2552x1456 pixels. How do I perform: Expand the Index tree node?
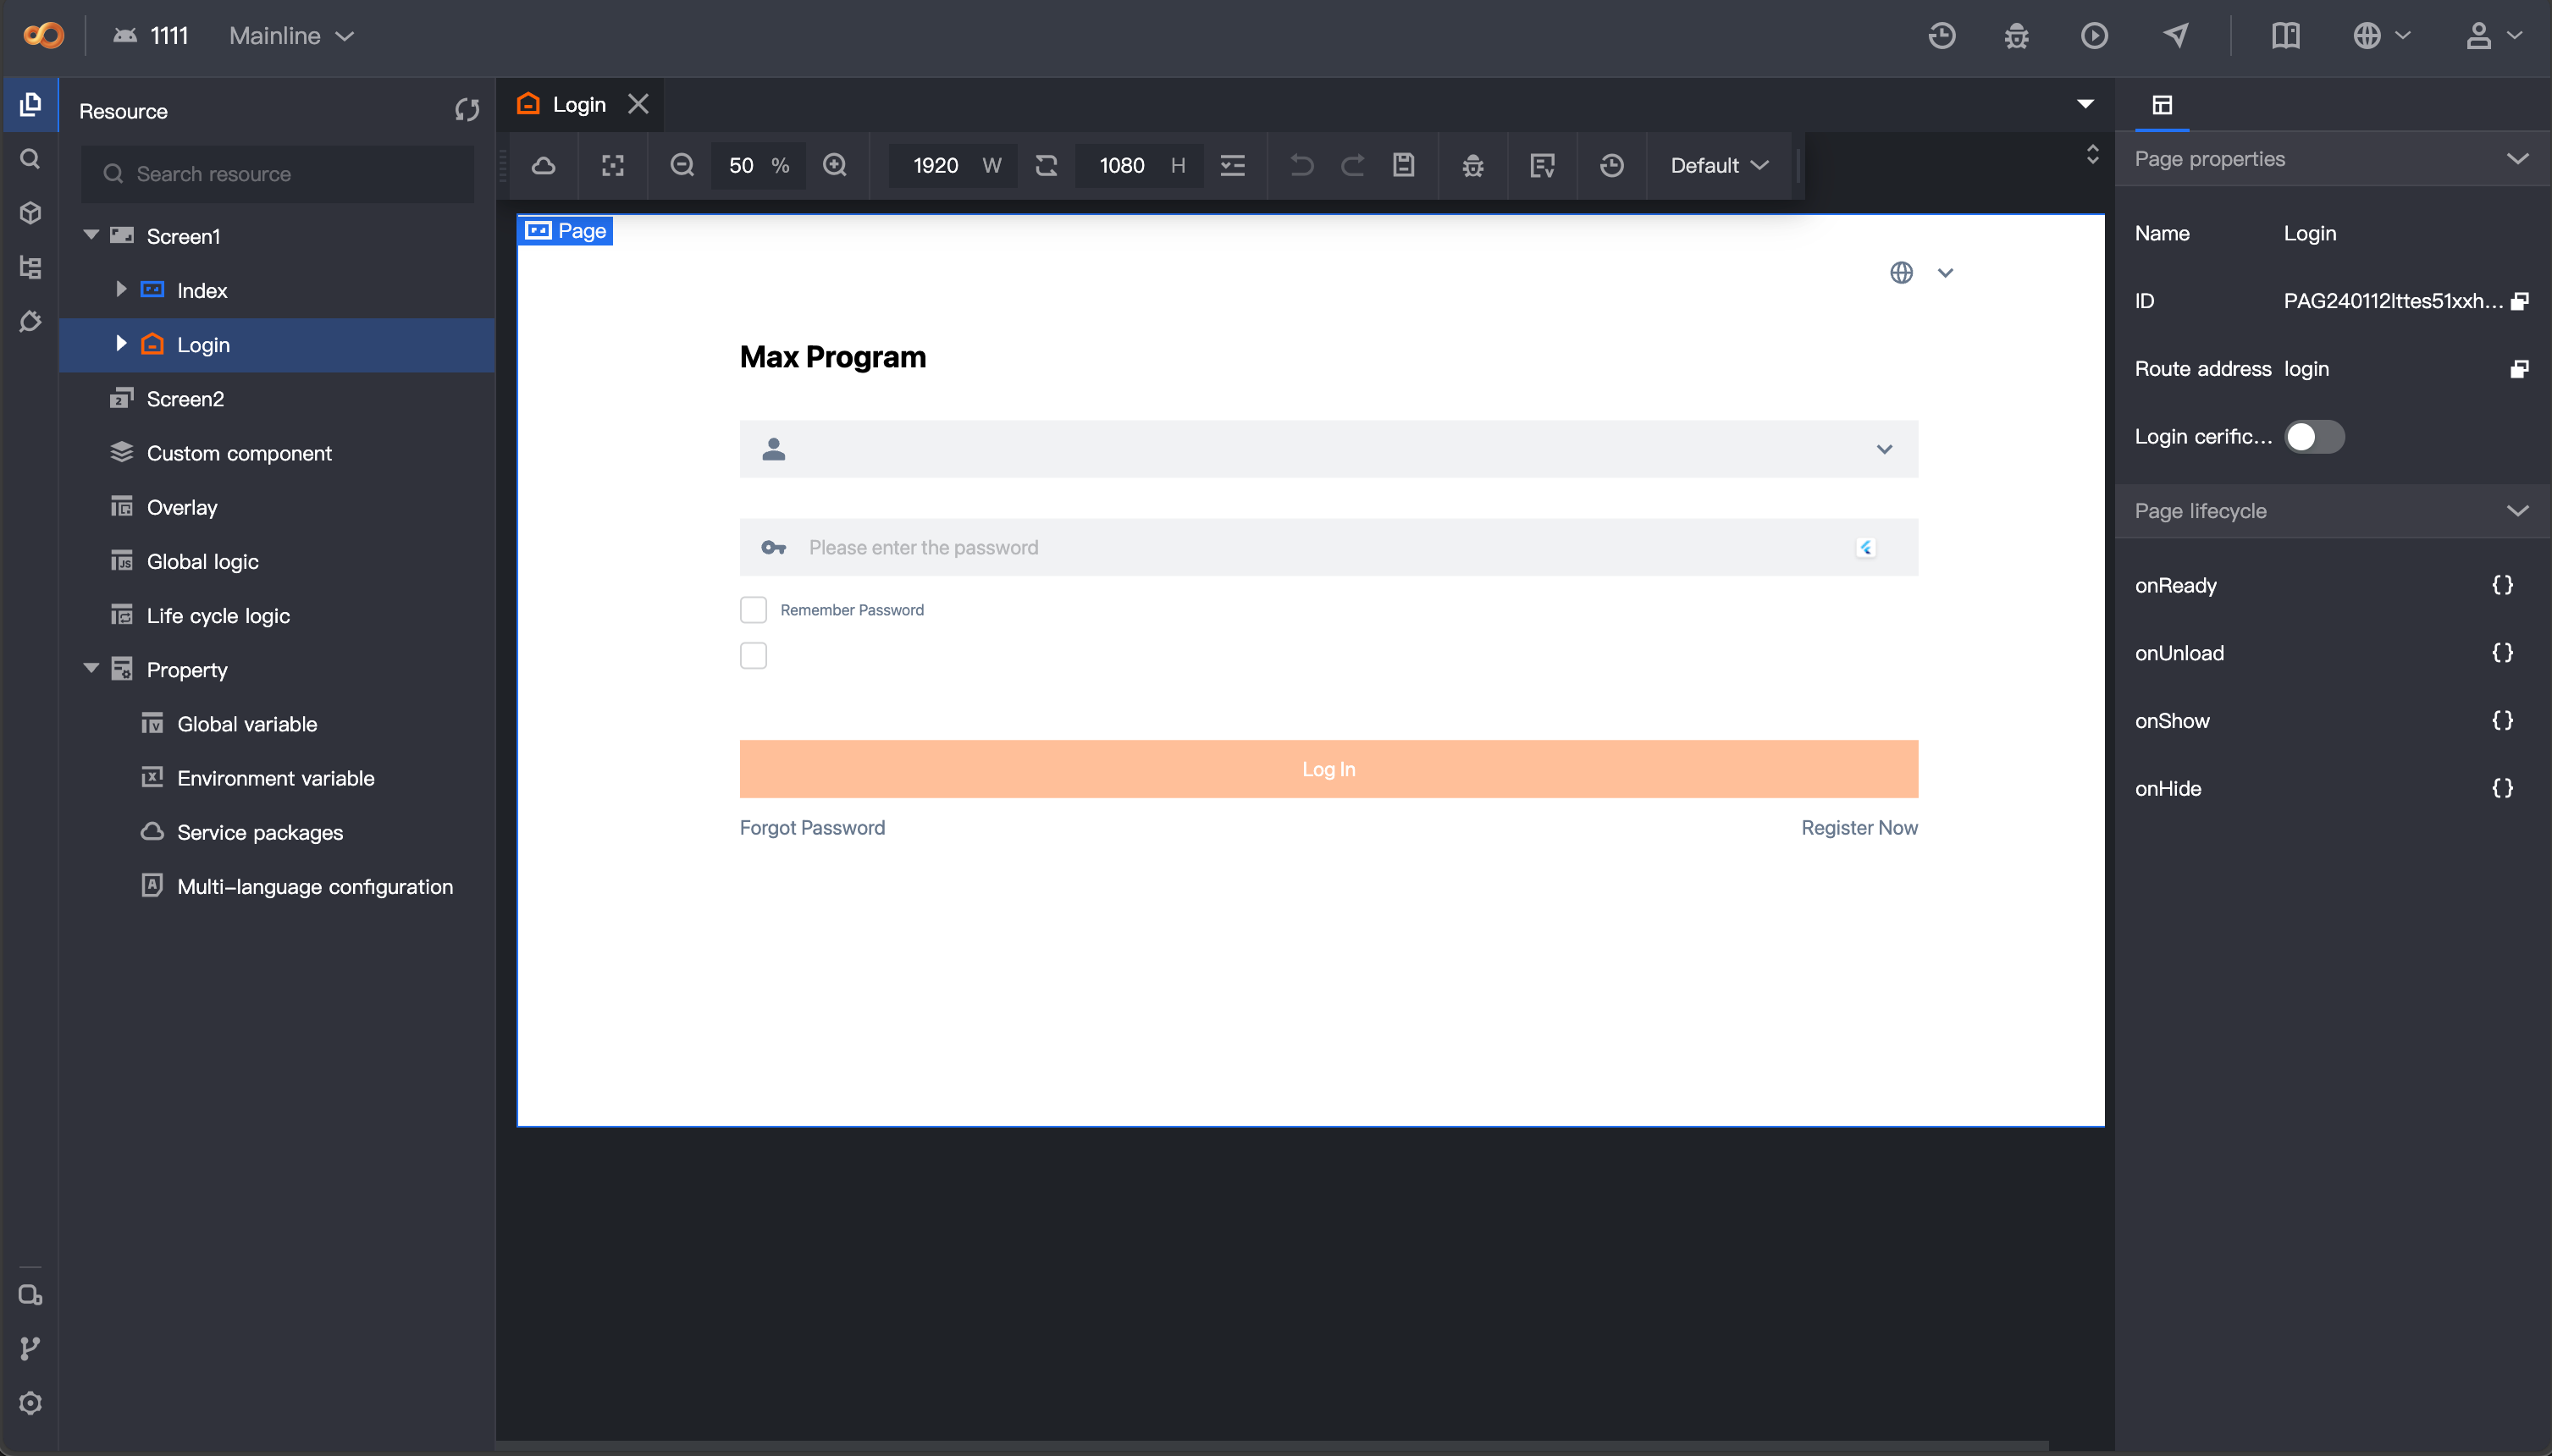121,290
